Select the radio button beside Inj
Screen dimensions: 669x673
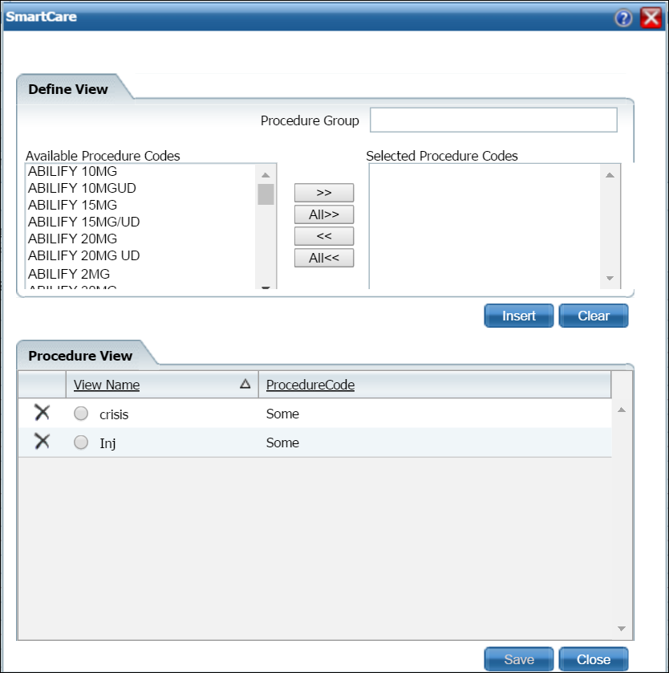80,442
